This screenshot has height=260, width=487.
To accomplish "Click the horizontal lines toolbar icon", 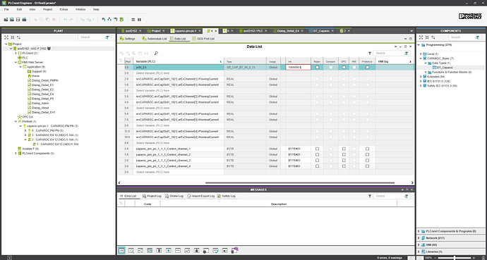I will pos(133,20).
